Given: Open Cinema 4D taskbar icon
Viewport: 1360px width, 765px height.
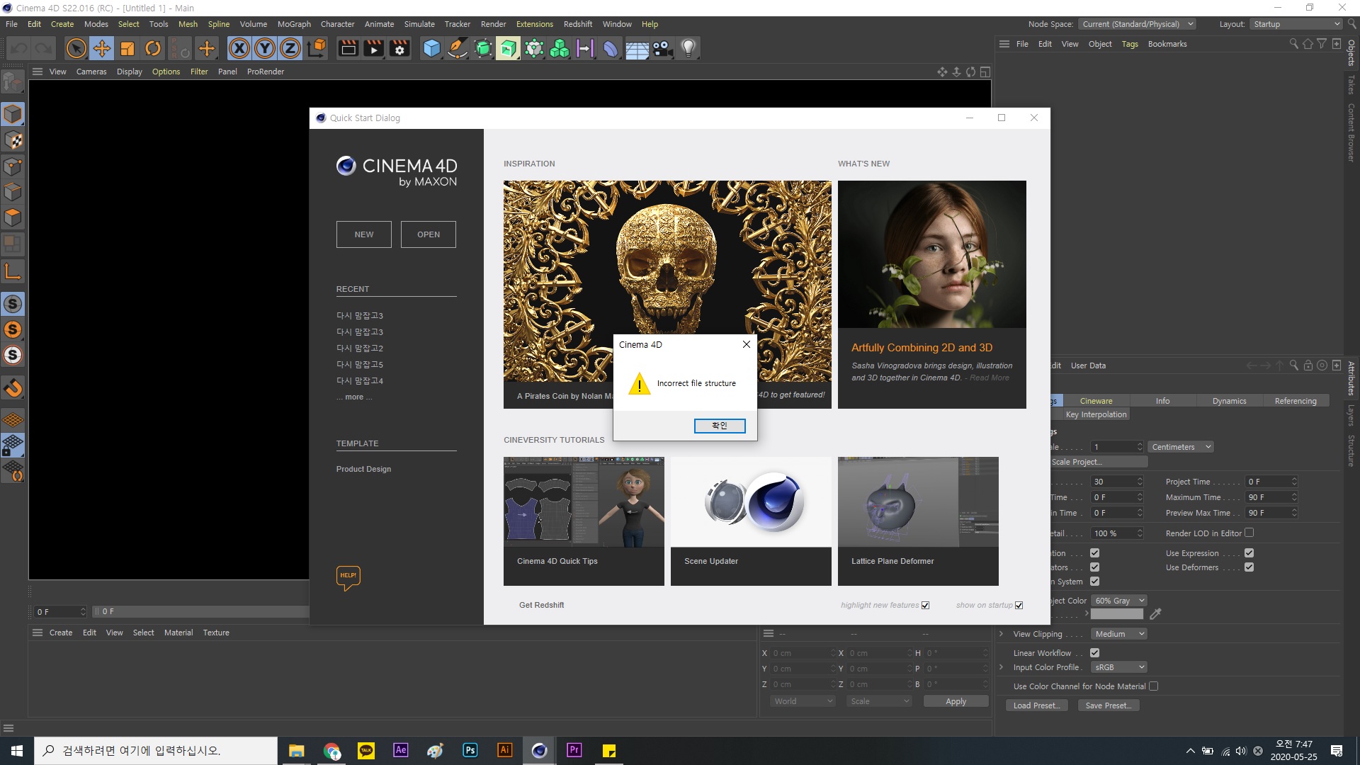Looking at the screenshot, I should click(x=539, y=750).
